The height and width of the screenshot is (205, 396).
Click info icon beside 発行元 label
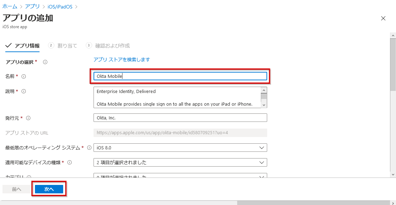[28, 118]
